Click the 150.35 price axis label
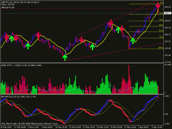 (168, 7)
